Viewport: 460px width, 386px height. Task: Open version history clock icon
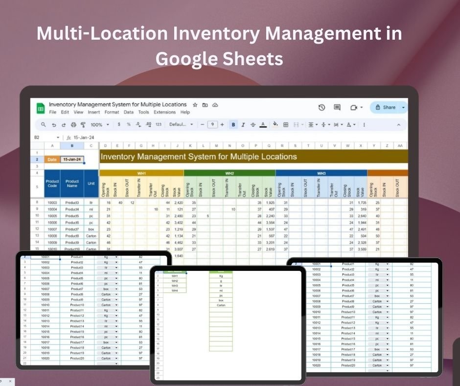[x=322, y=107]
